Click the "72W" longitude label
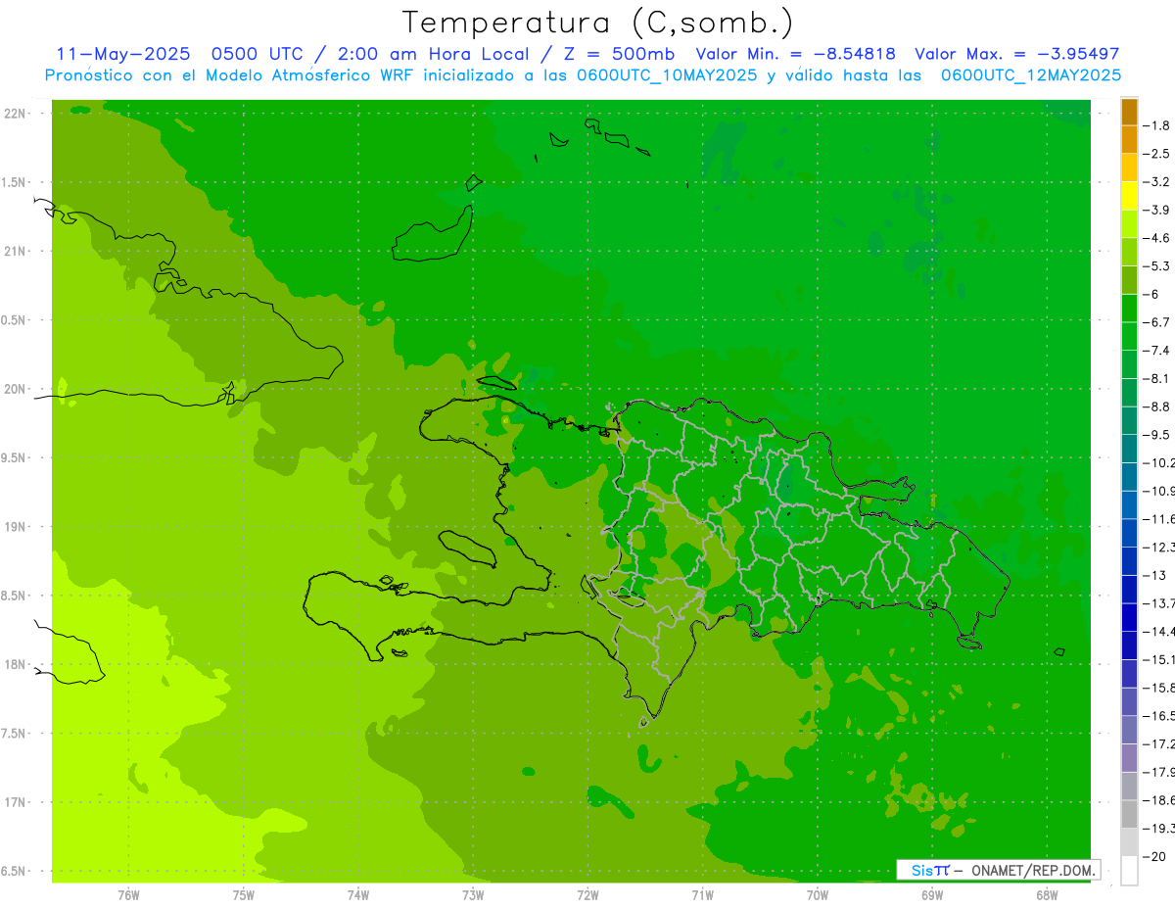 click(x=587, y=894)
